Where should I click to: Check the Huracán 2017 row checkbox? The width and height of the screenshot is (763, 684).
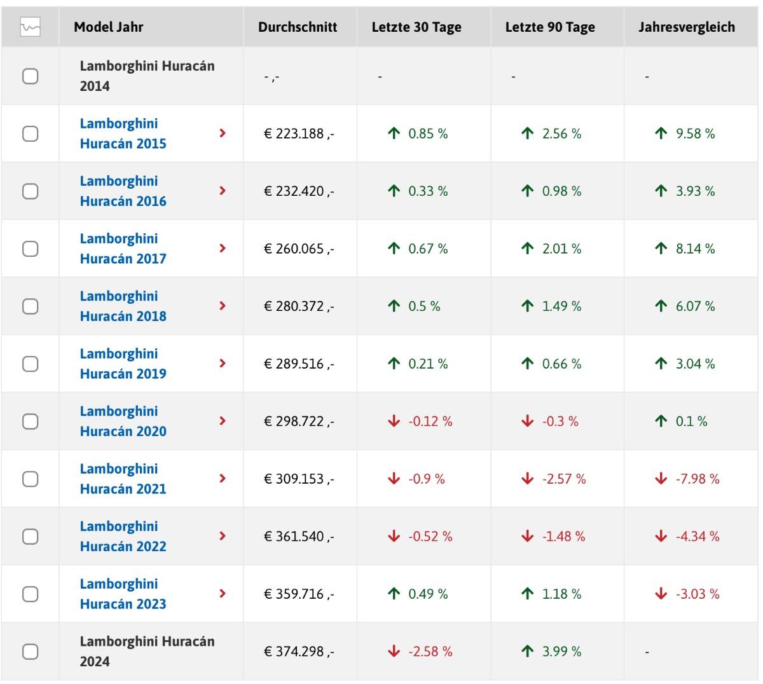(30, 249)
